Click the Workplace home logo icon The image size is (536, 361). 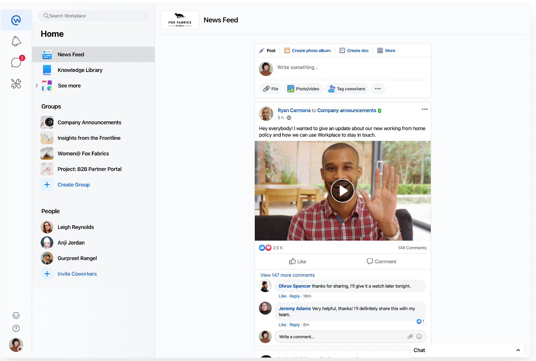(x=16, y=20)
